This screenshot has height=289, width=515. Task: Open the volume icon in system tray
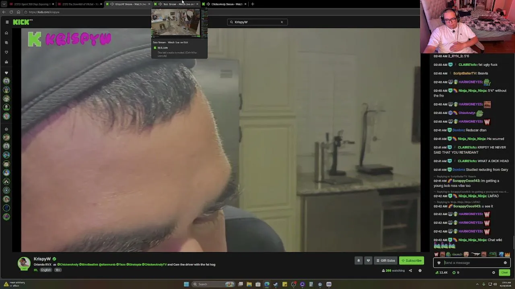(495, 284)
